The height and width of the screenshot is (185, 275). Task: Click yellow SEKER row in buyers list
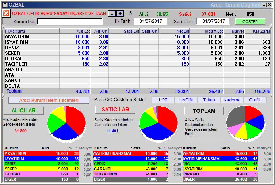42,169
